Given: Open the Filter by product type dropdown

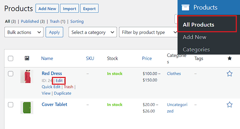Looking at the screenshot, I should coord(148,32).
